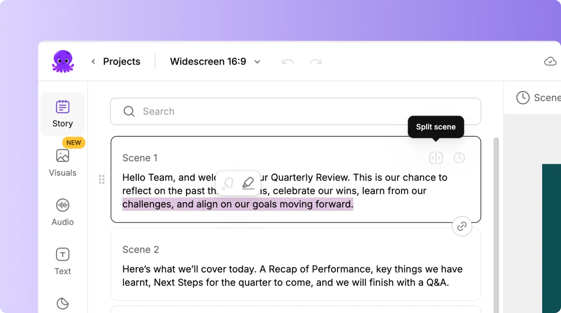Select the highlighter pen tool in popup
This screenshot has width=561, height=313.
(x=248, y=183)
